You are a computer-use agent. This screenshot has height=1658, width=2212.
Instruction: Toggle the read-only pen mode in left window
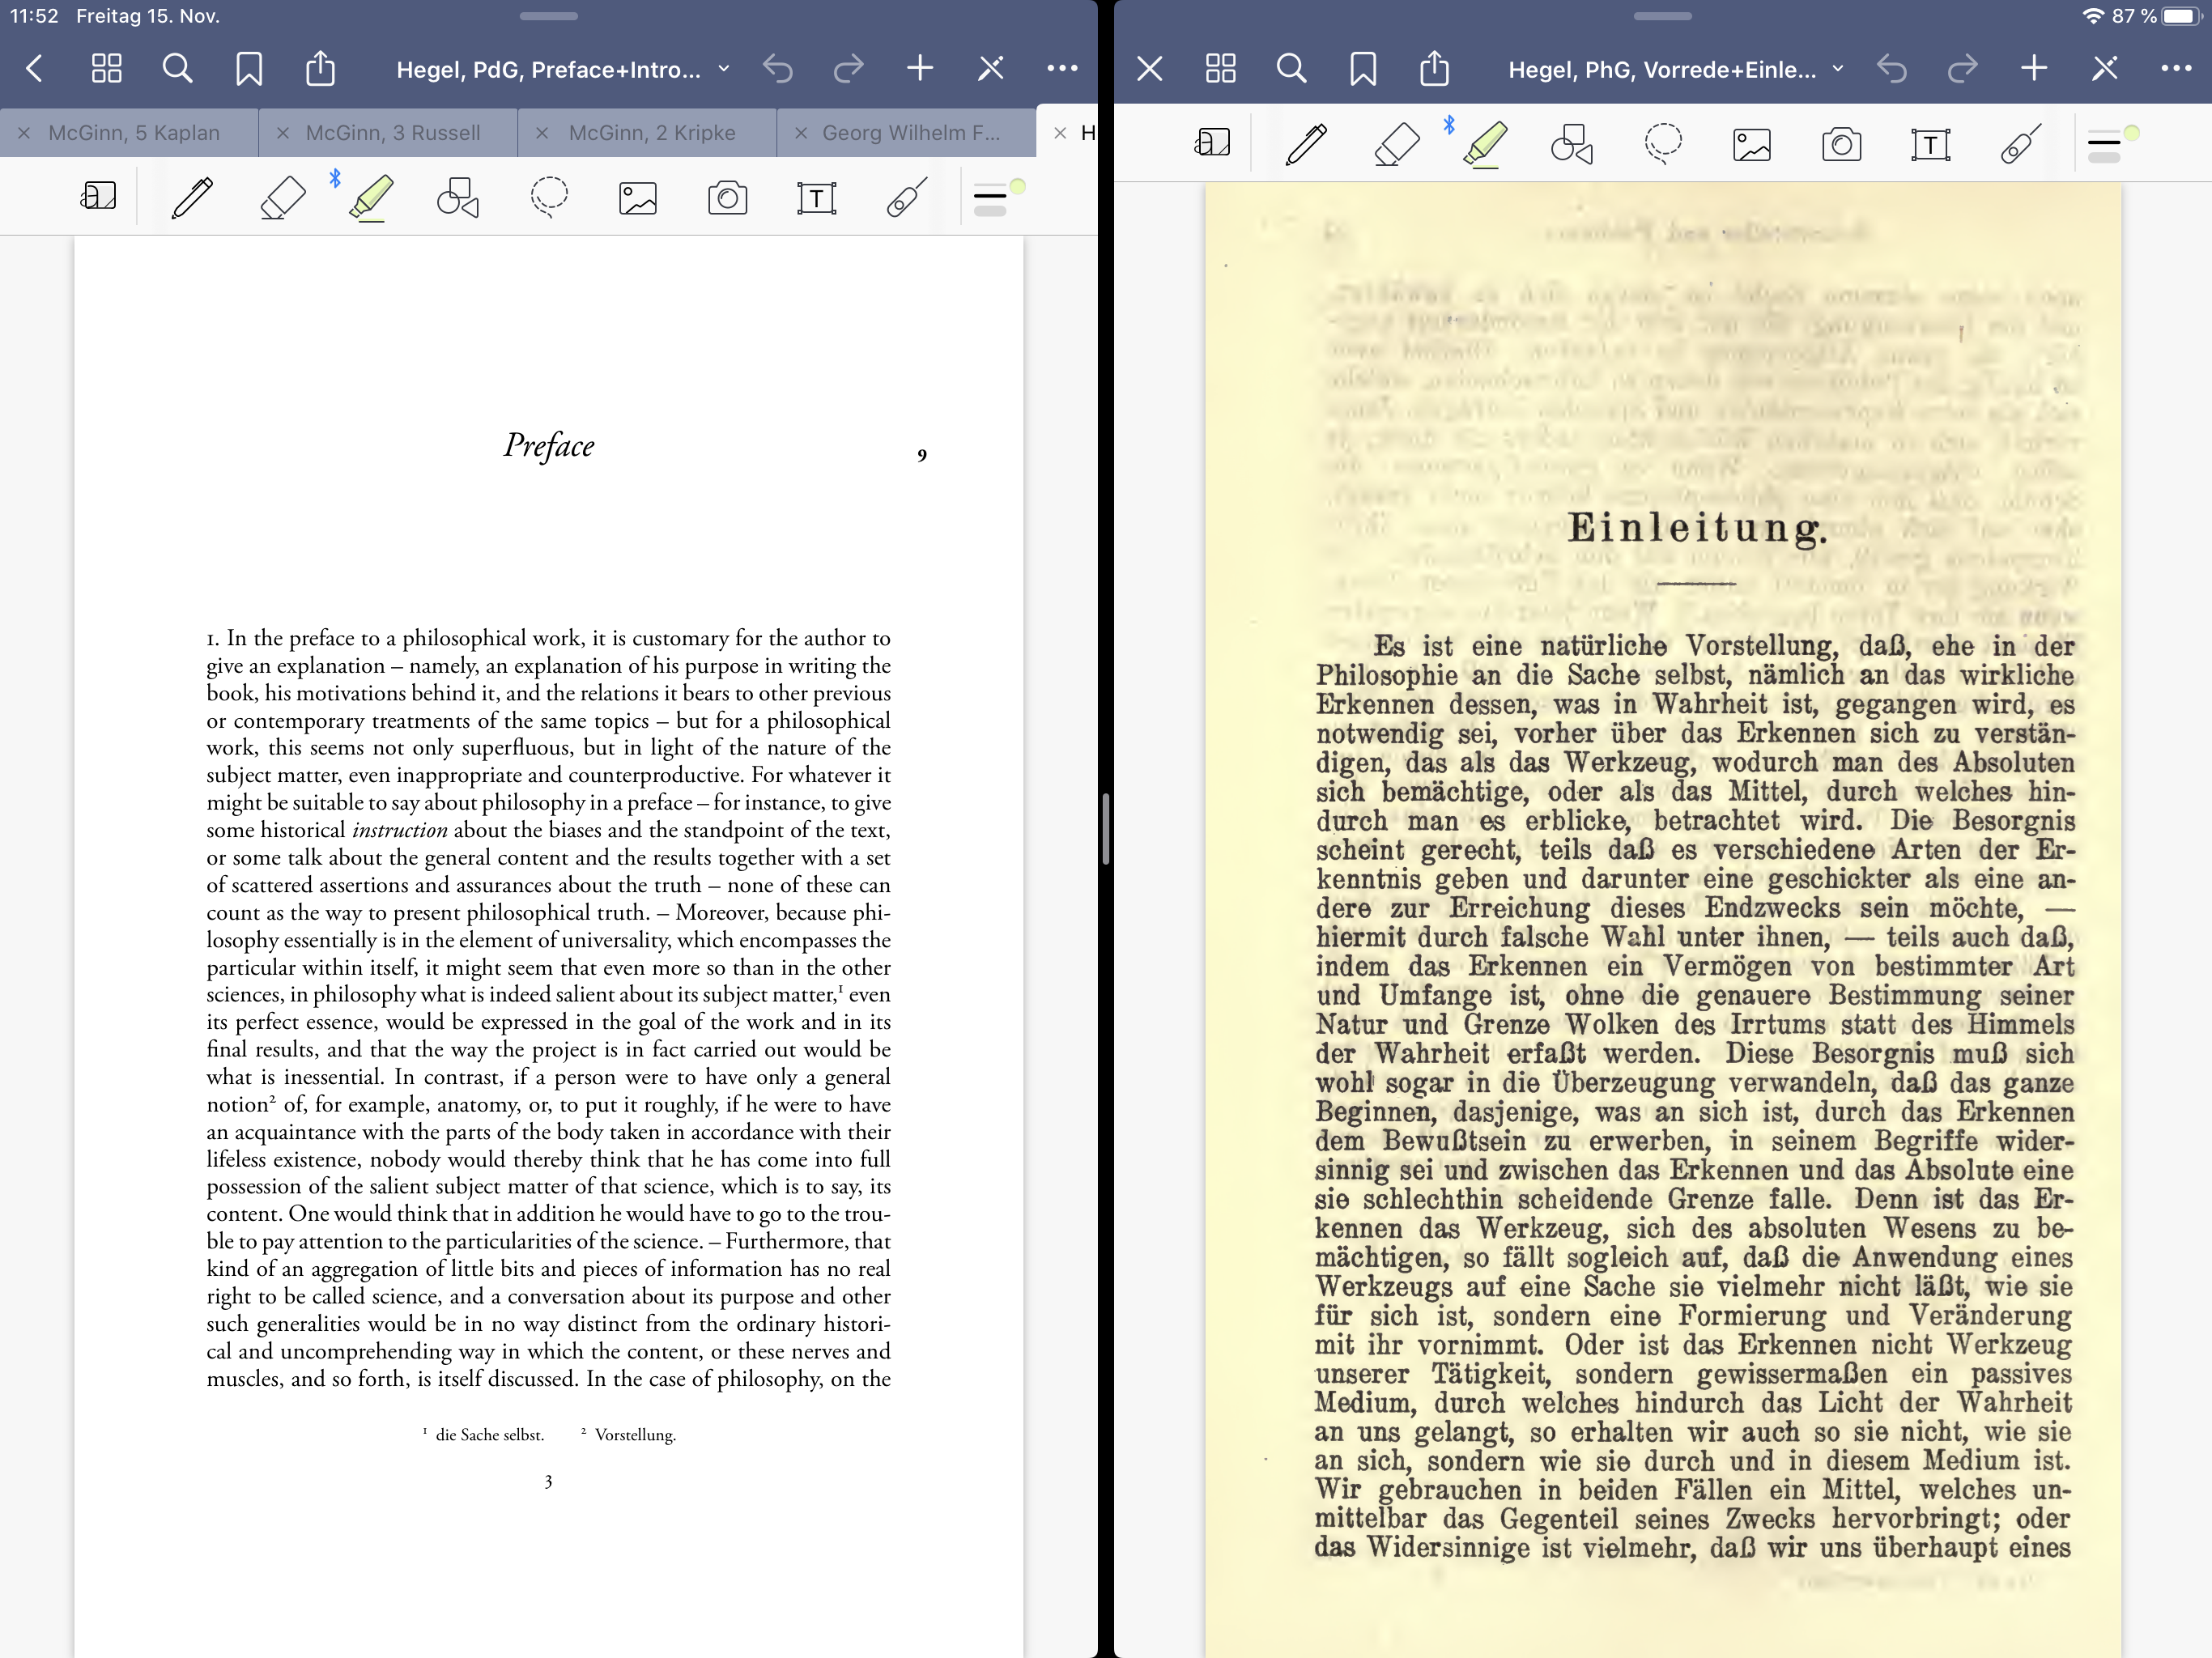click(x=991, y=68)
